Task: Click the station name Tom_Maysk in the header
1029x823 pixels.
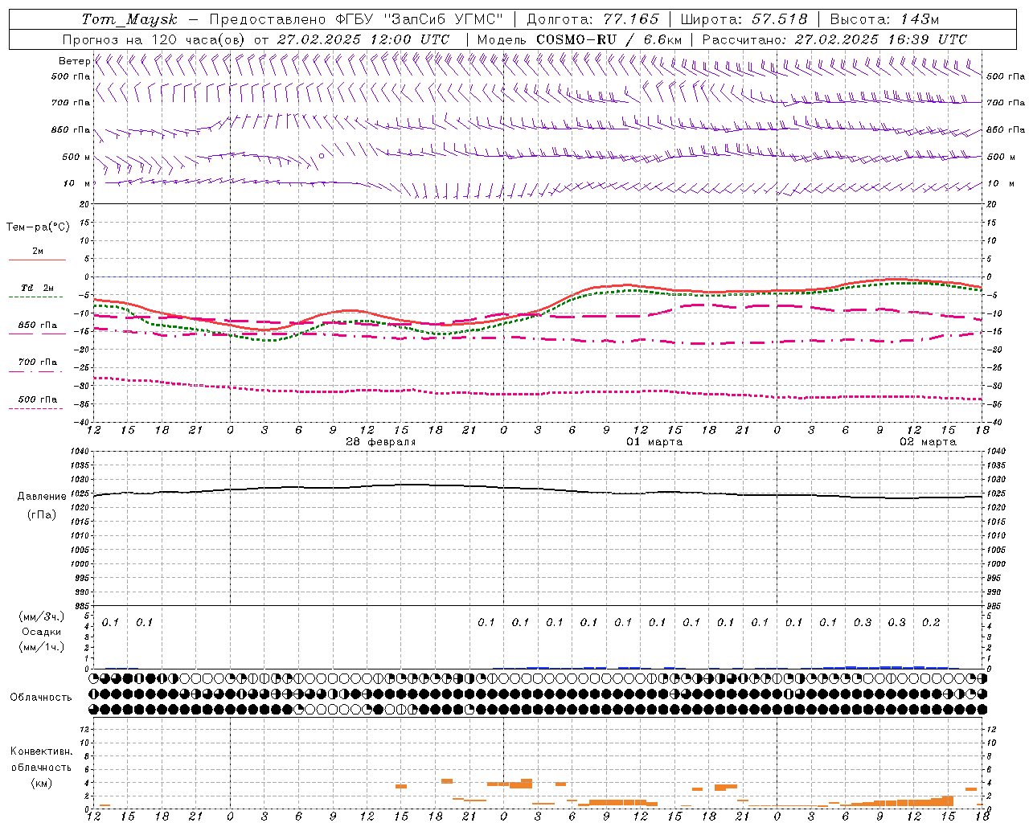Action: coord(129,19)
